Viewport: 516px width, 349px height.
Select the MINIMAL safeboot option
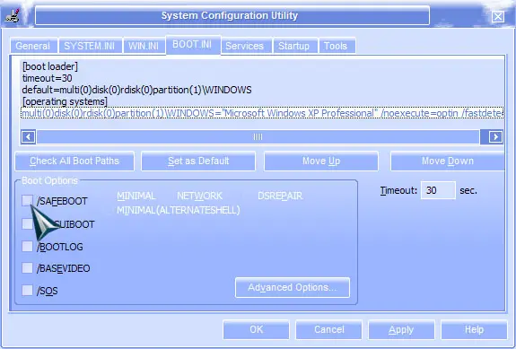point(136,196)
